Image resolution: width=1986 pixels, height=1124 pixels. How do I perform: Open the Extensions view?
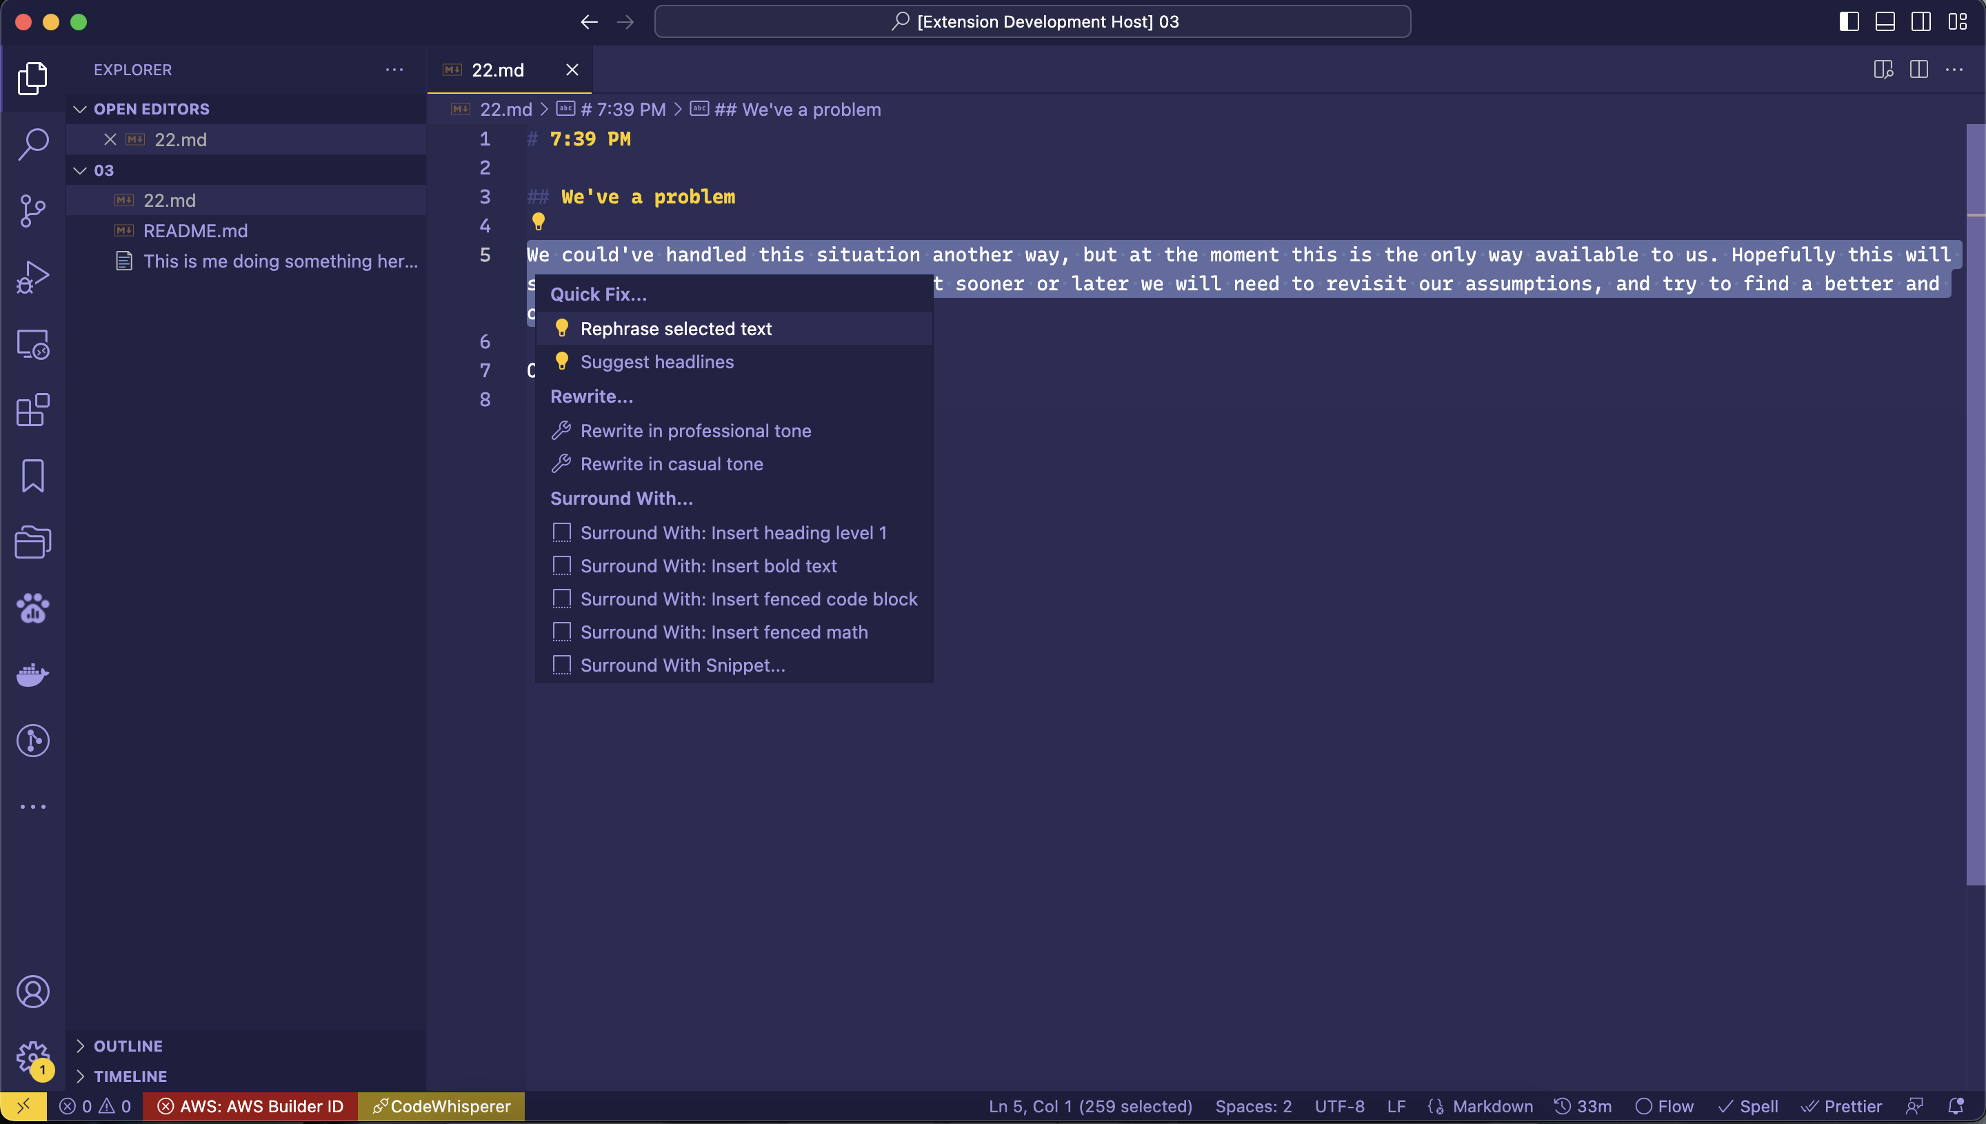pyautogui.click(x=32, y=410)
